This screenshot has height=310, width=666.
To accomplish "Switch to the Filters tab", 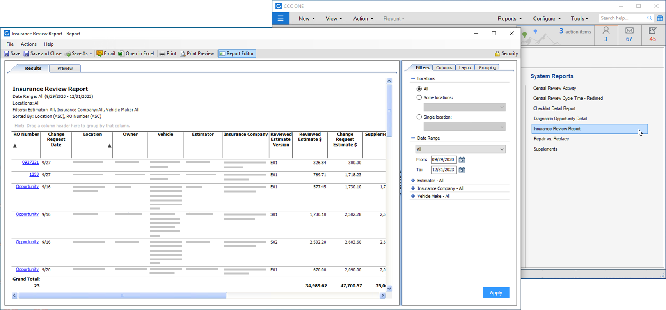I will [x=423, y=67].
